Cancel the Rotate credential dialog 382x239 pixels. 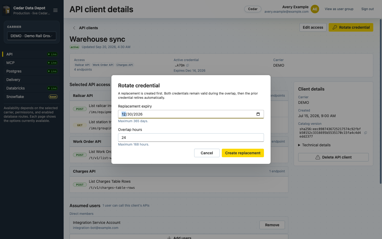point(207,153)
